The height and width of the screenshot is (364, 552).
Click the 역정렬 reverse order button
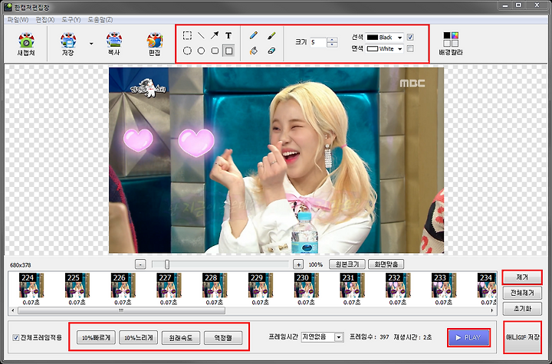223,338
